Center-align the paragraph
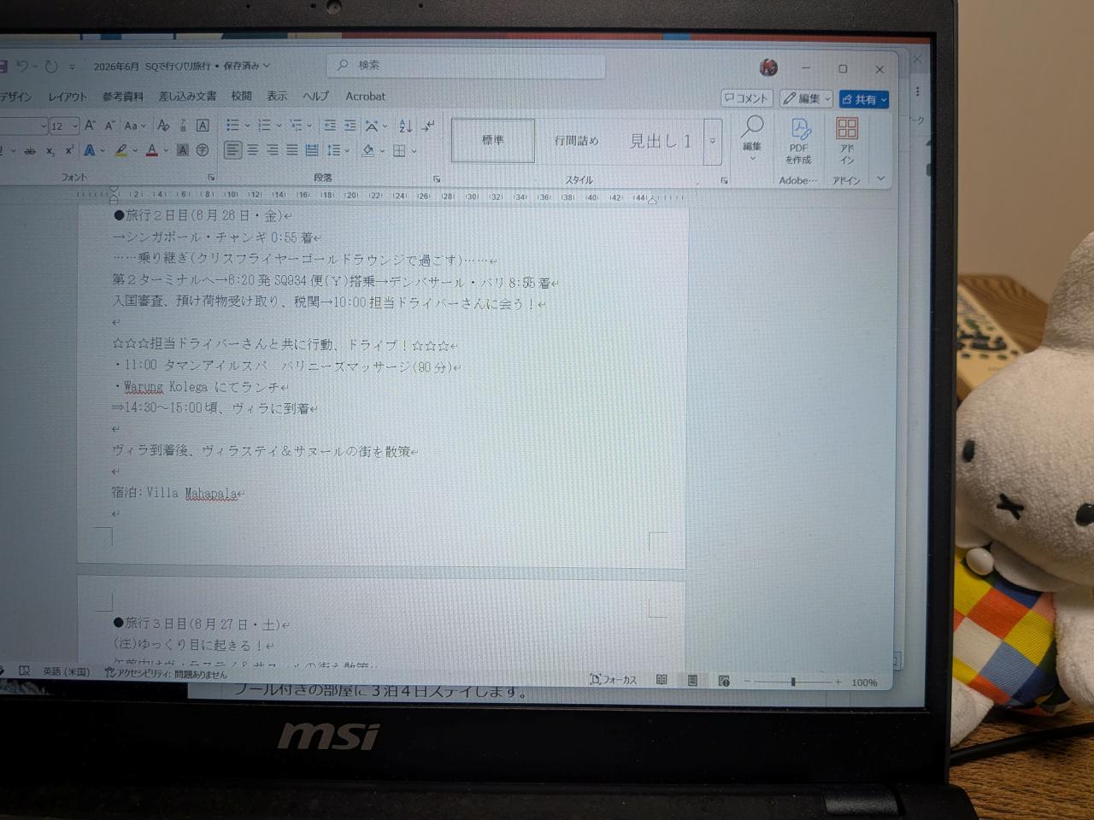This screenshot has width=1094, height=820. [253, 150]
